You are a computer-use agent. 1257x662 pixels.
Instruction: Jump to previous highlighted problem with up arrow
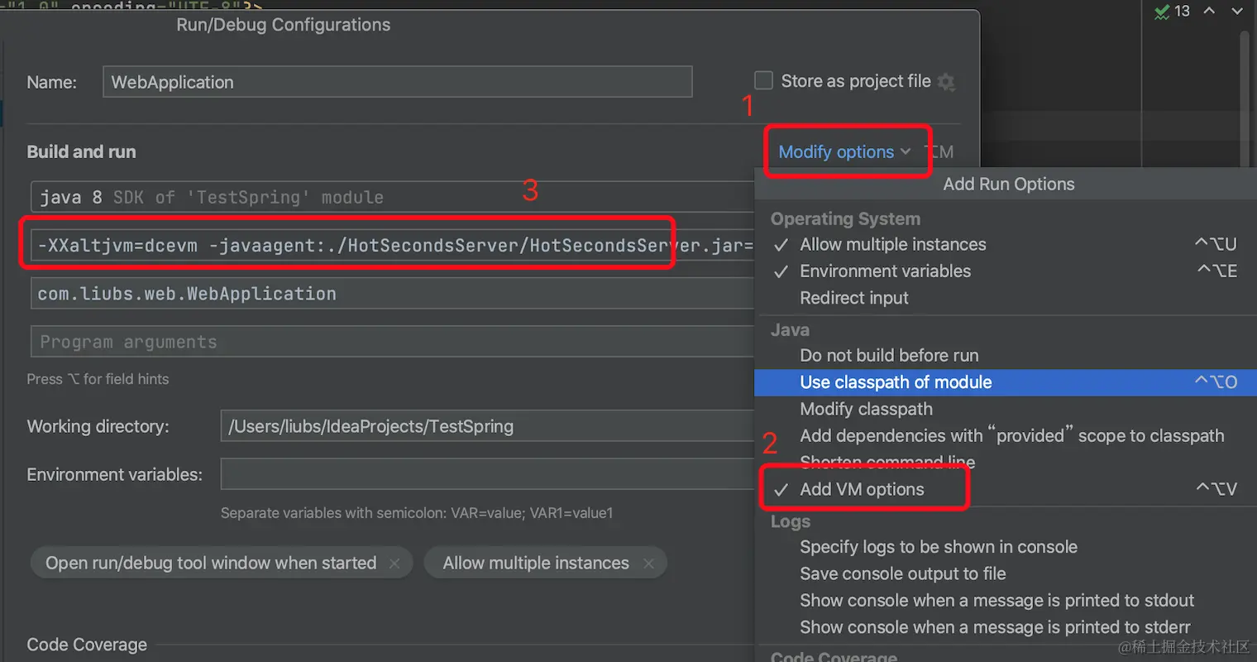(x=1209, y=12)
